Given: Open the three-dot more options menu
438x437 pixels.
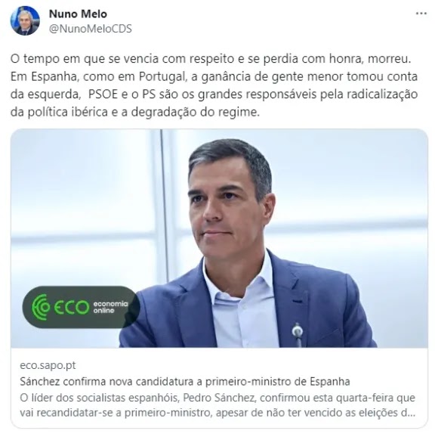Looking at the screenshot, I should 421,14.
